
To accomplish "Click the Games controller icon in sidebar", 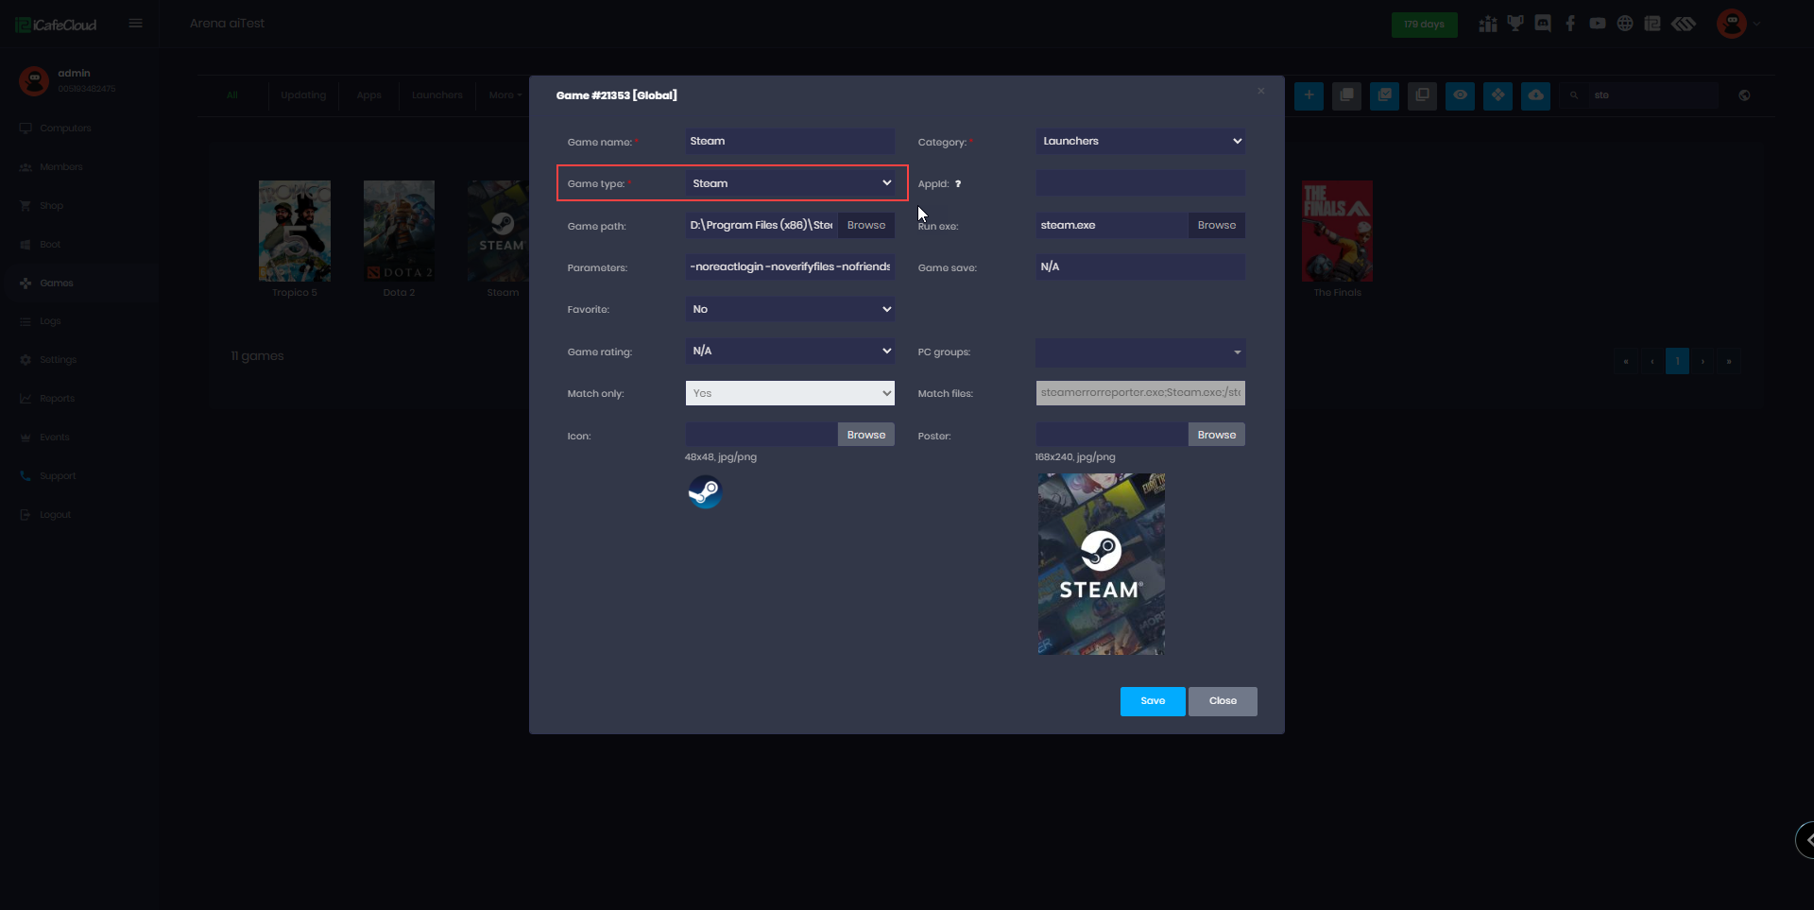I will click(x=26, y=283).
